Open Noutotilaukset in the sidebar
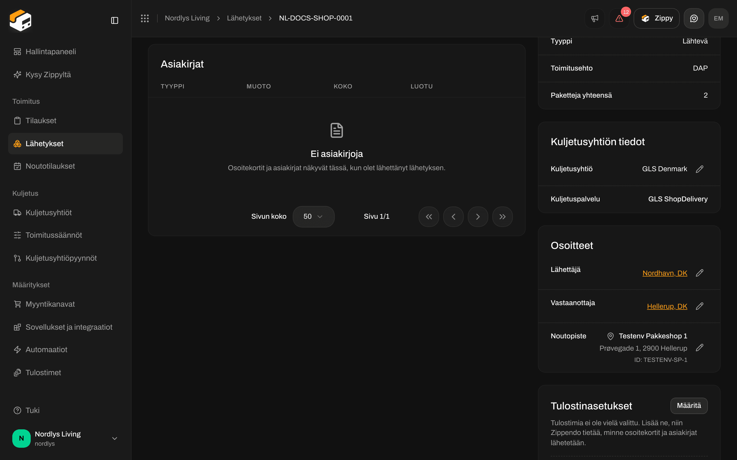Image resolution: width=737 pixels, height=460 pixels. (66, 166)
